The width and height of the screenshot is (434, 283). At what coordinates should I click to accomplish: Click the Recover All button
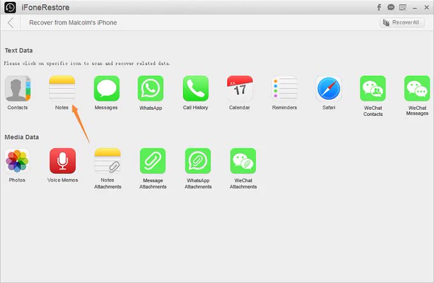tap(402, 23)
